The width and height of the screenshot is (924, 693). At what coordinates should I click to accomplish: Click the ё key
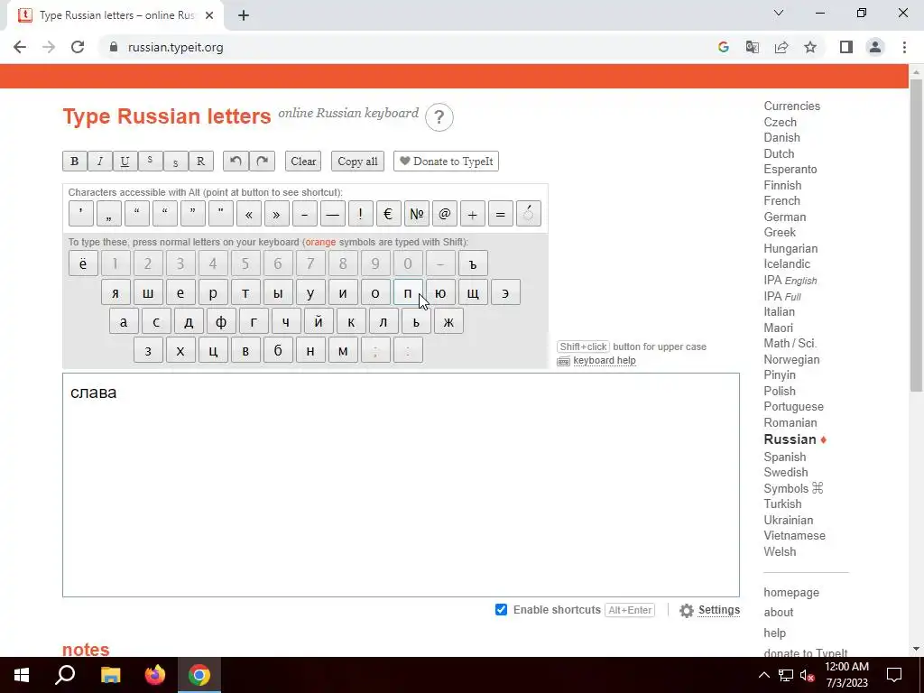click(x=83, y=263)
